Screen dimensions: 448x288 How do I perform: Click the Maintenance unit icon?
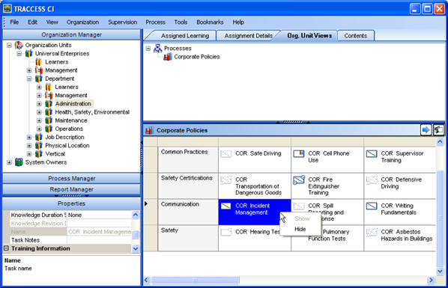point(49,120)
